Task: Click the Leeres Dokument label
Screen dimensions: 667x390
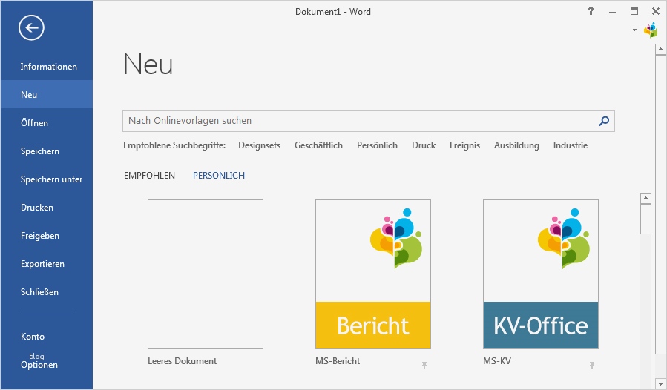Action: coord(182,360)
